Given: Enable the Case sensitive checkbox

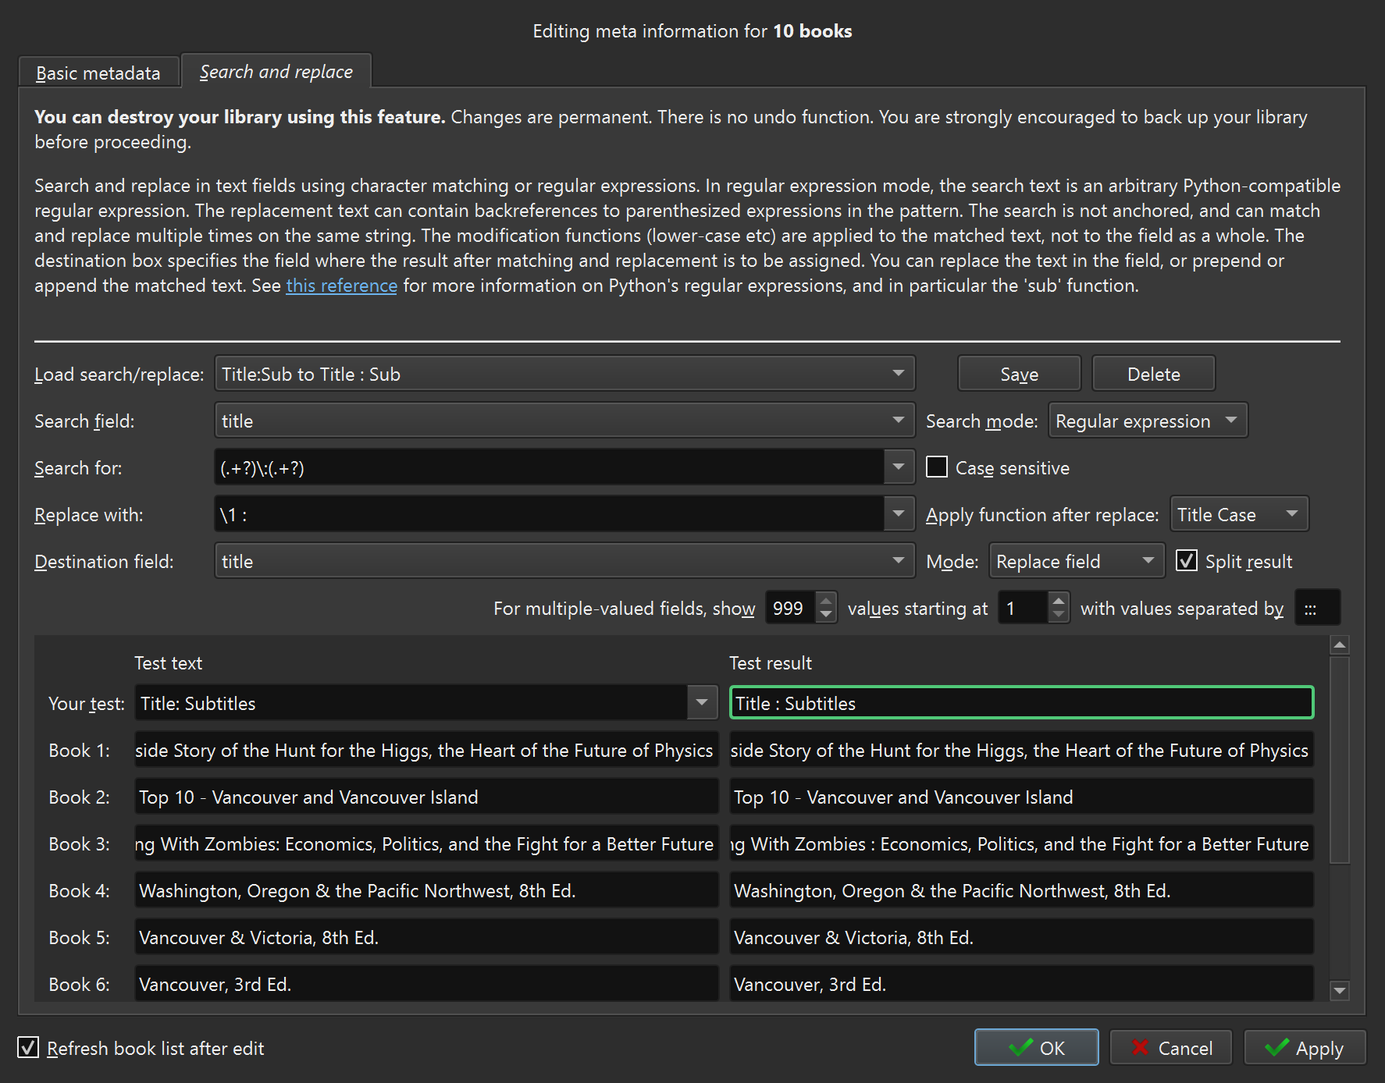Looking at the screenshot, I should (937, 467).
